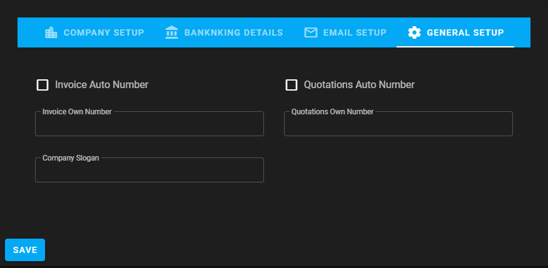Click the envelope icon for Email Setup

point(311,32)
